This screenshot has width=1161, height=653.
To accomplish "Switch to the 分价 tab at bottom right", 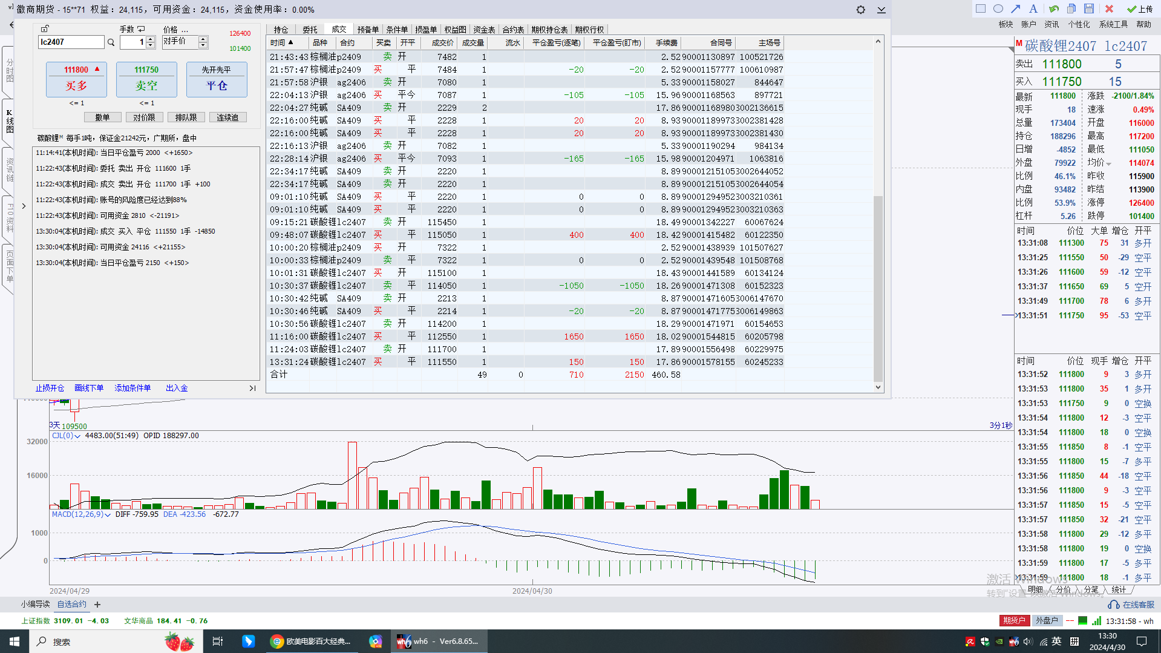I will 1064,589.
